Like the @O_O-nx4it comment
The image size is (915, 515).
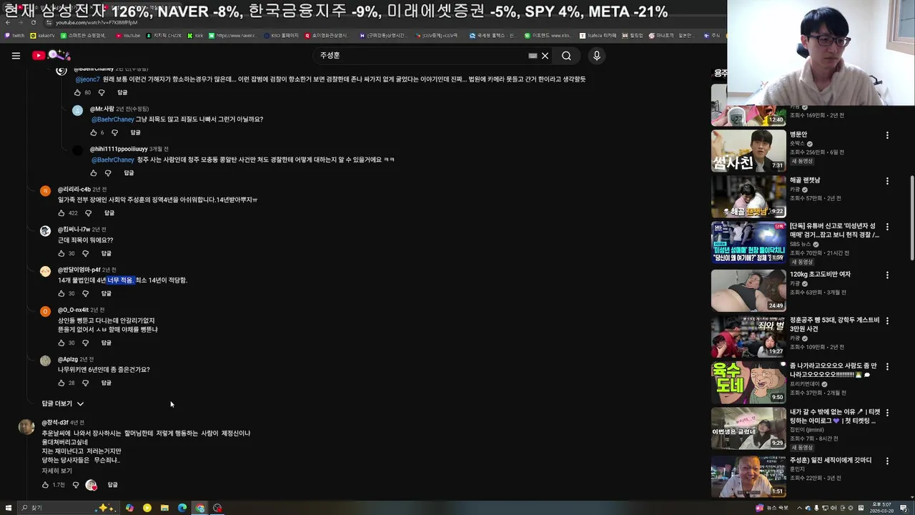[x=61, y=343]
